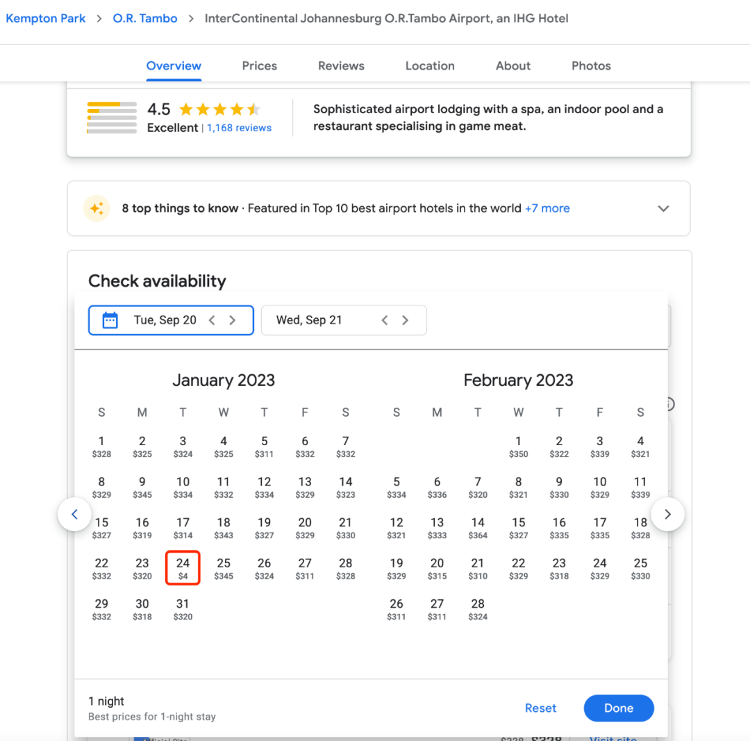Advance check-in date with next arrow
750x741 pixels.
[233, 320]
